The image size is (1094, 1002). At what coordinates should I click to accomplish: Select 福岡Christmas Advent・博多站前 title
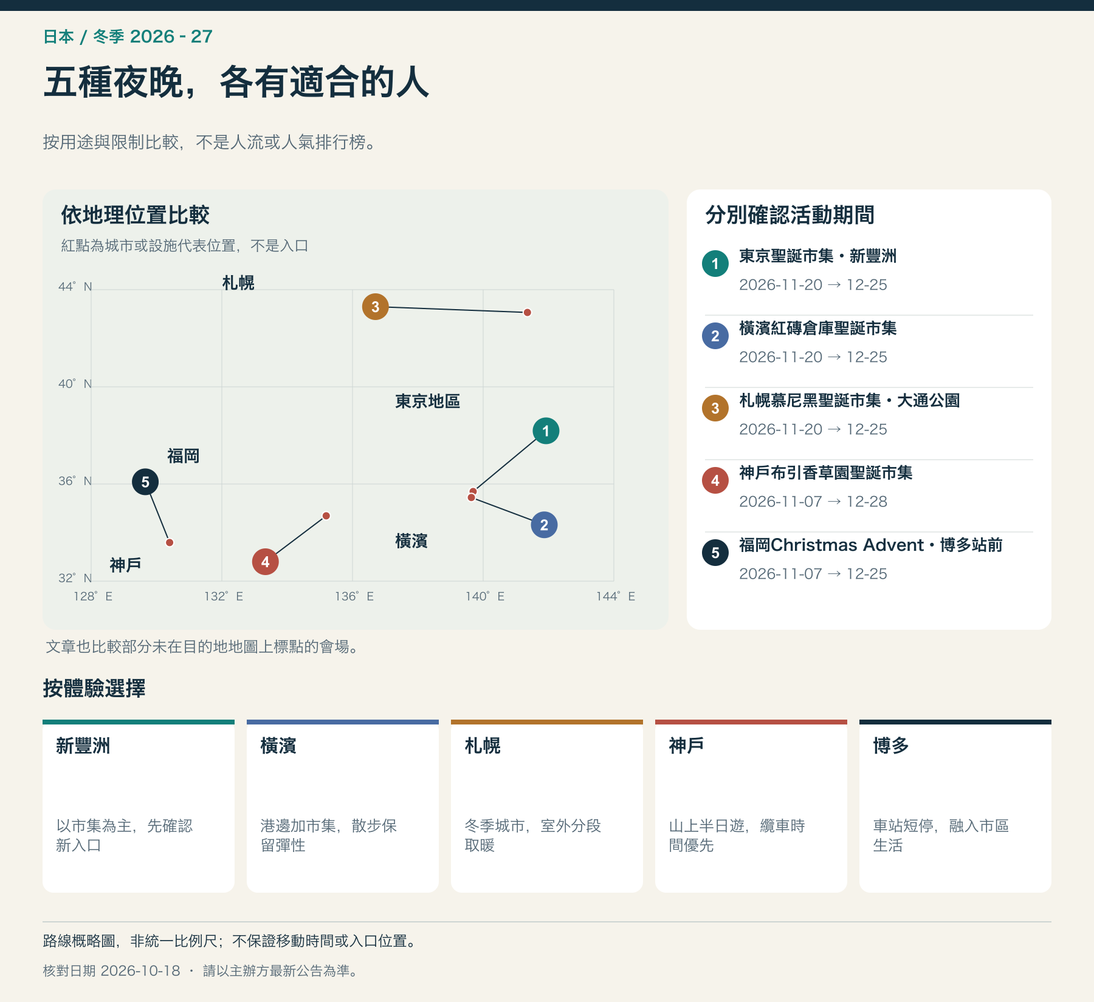(x=871, y=545)
